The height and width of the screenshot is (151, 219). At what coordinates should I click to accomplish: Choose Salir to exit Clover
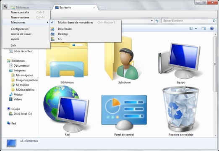coord(26,45)
